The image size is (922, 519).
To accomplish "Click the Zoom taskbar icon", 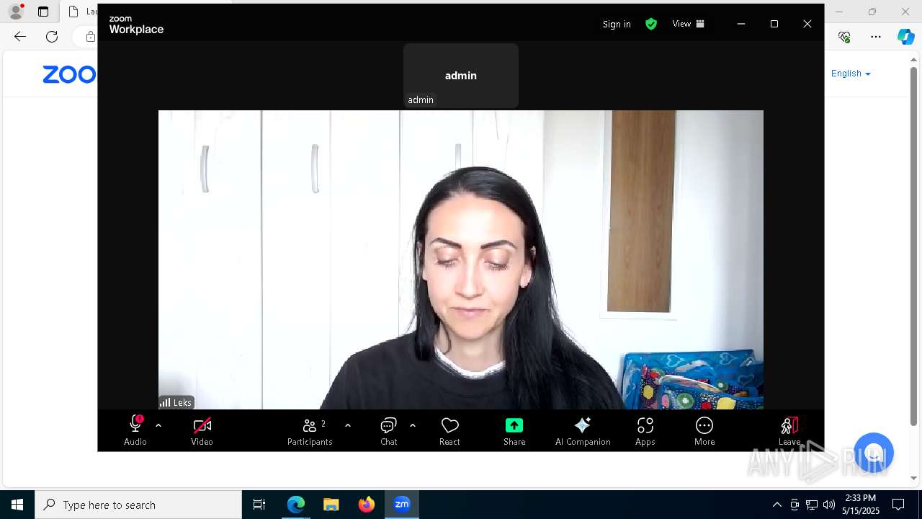I will tap(402, 505).
